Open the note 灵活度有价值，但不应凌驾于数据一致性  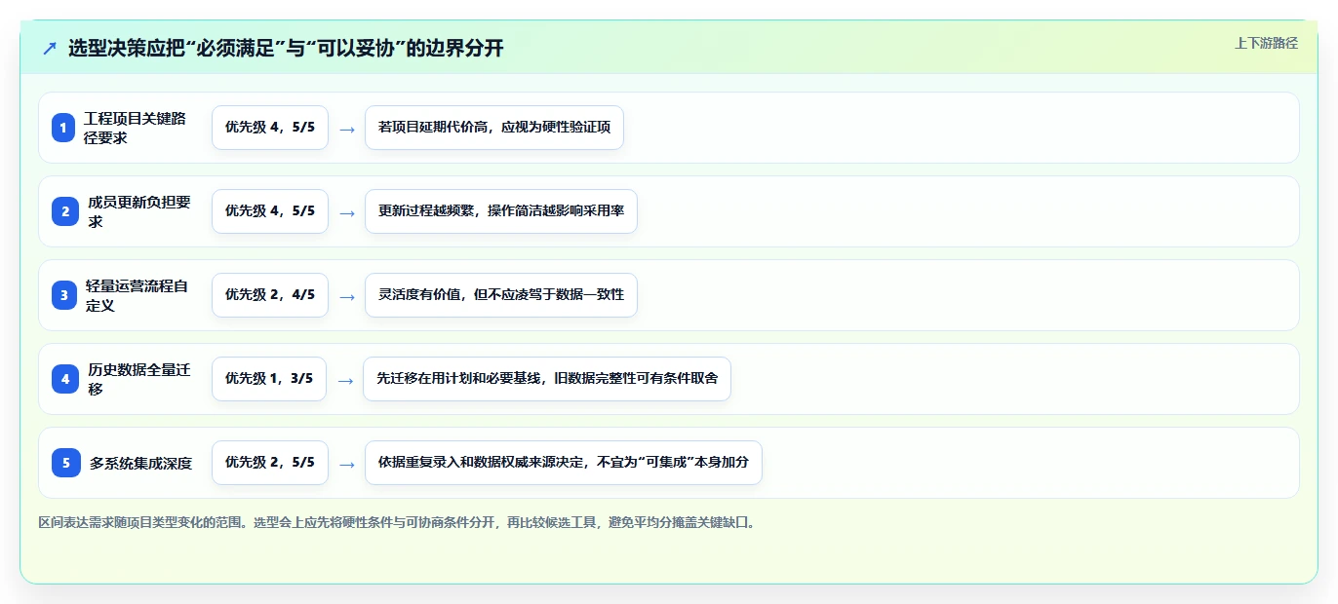click(501, 295)
